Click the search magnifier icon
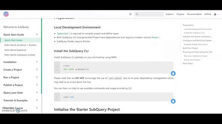The width and height of the screenshot is (222, 124). click(137, 14)
